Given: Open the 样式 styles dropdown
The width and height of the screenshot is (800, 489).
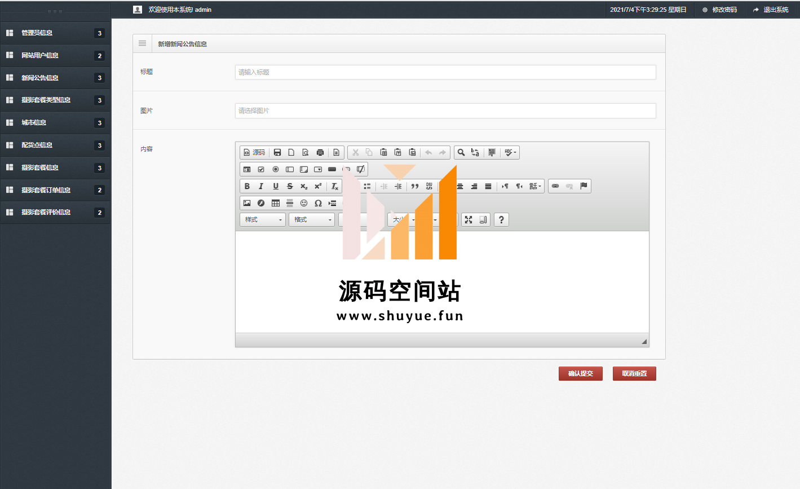Looking at the screenshot, I should coord(263,219).
